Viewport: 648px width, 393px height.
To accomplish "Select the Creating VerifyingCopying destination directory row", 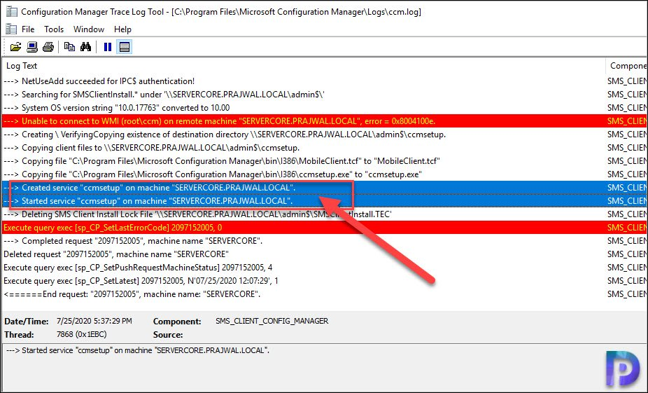I will pos(324,135).
